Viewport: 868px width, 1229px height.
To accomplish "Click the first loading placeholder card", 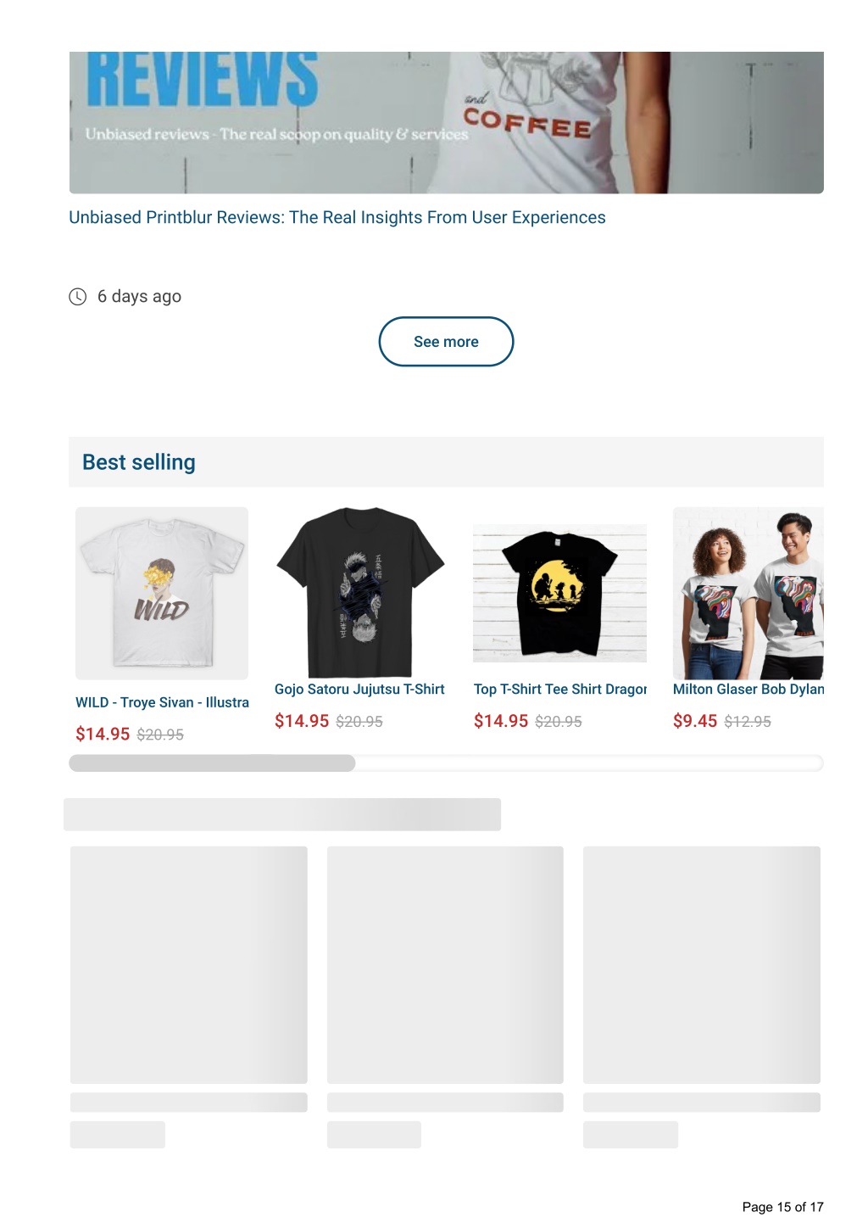I will click(189, 964).
